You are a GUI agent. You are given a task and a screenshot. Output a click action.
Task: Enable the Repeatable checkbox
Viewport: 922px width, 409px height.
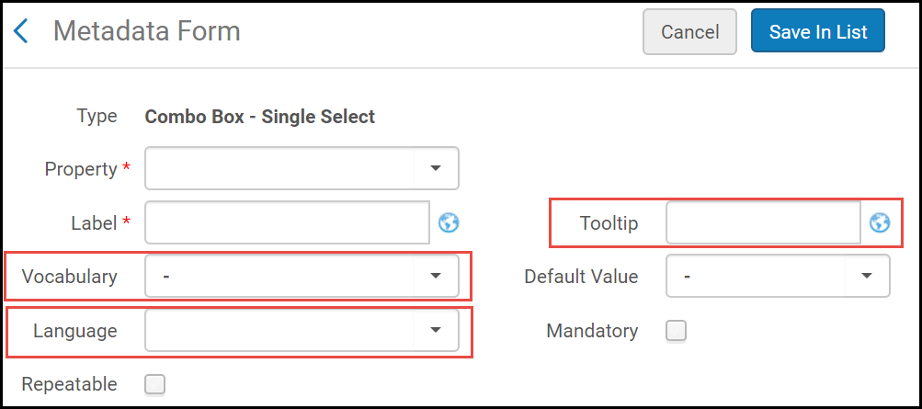pos(155,384)
